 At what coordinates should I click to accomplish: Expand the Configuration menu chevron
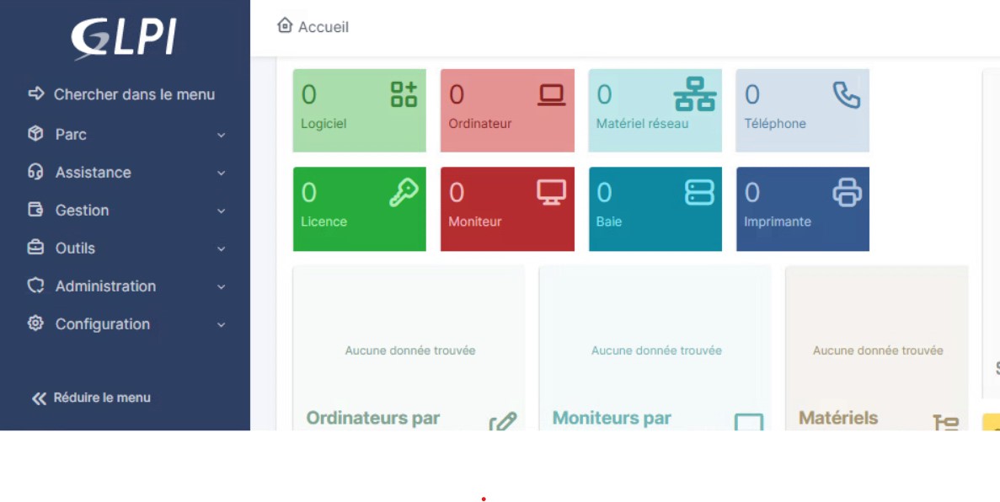coord(221,324)
